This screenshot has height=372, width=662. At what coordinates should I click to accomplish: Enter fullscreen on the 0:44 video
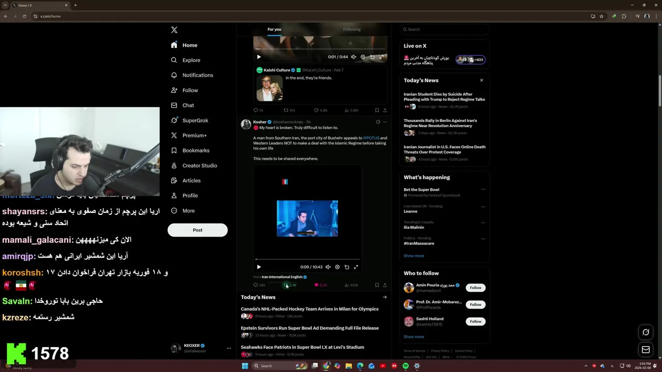381,57
